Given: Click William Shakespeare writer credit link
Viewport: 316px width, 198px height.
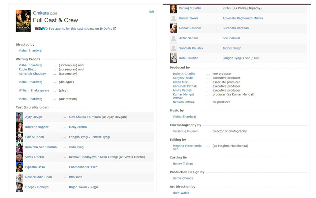Looking at the screenshot, I should click(x=34, y=90).
